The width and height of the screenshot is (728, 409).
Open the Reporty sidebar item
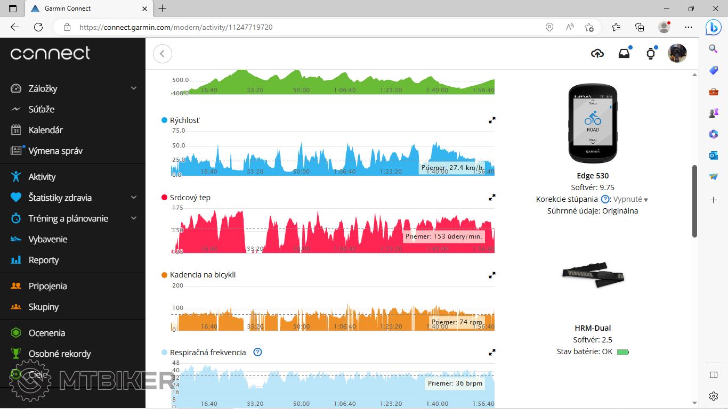[44, 260]
